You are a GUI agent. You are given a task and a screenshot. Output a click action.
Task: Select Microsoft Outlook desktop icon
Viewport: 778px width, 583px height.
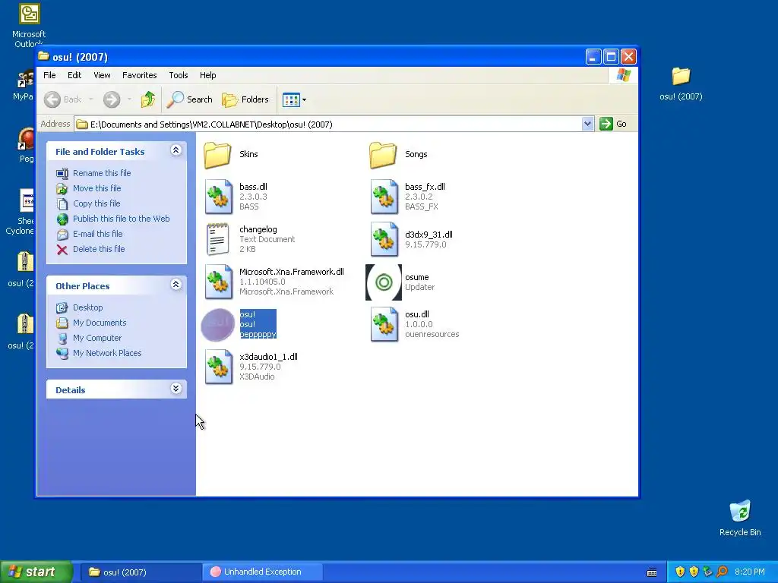click(29, 25)
